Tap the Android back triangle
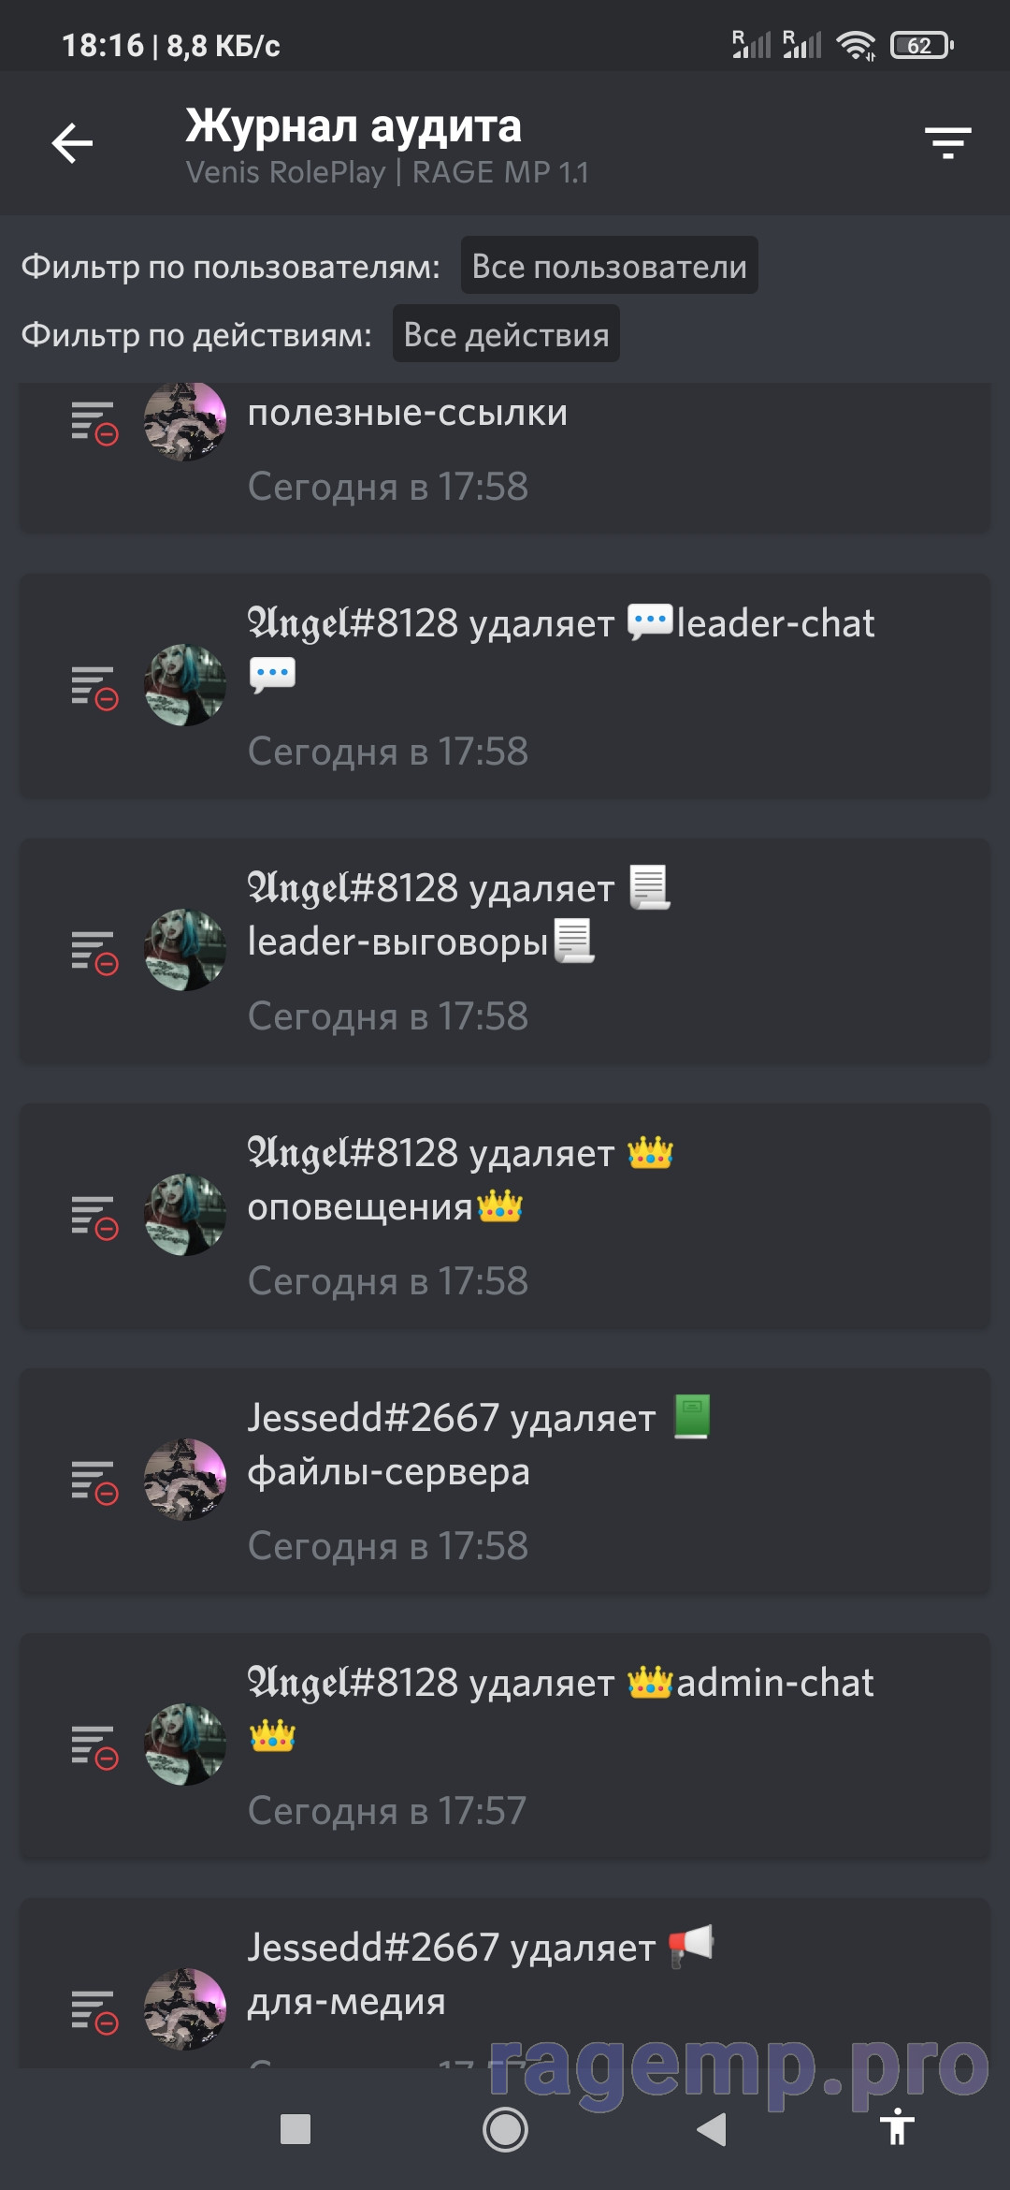 click(x=712, y=2129)
